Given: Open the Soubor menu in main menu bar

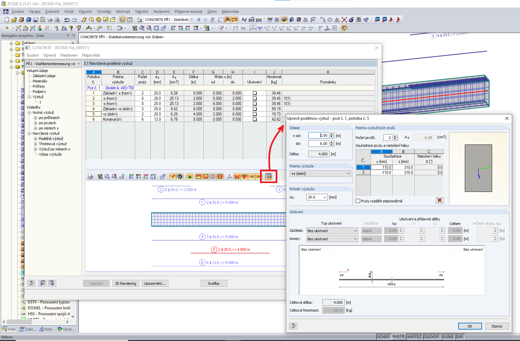Looking at the screenshot, I should (x=18, y=11).
